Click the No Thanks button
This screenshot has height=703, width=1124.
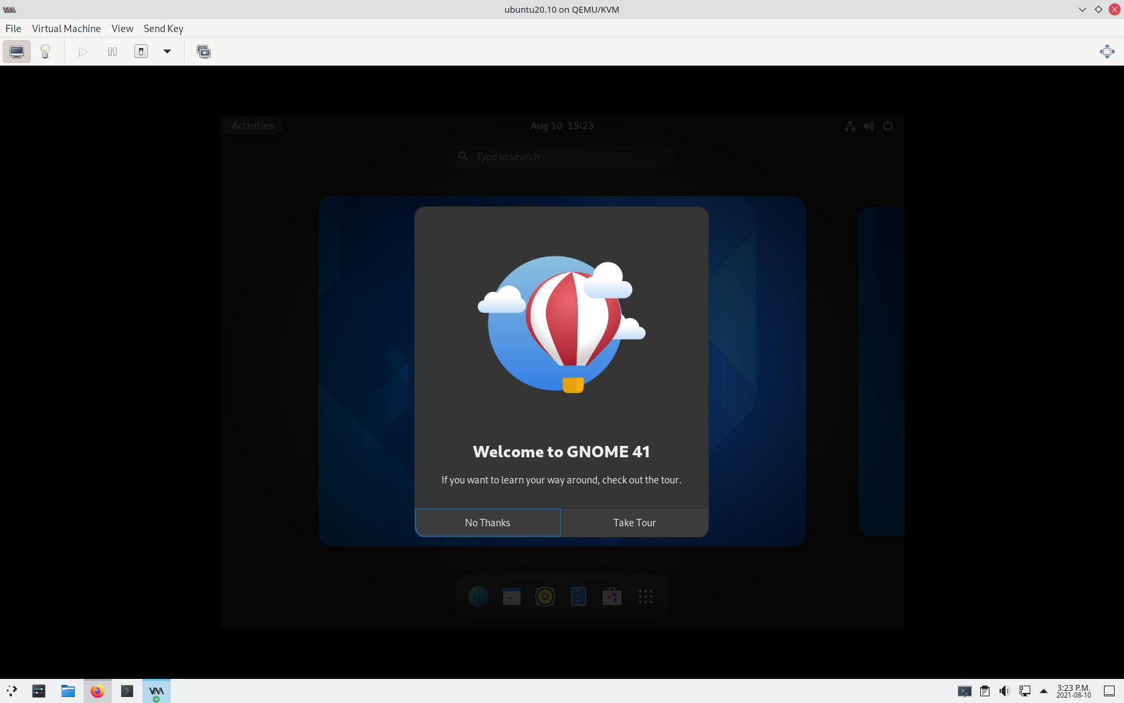click(487, 522)
